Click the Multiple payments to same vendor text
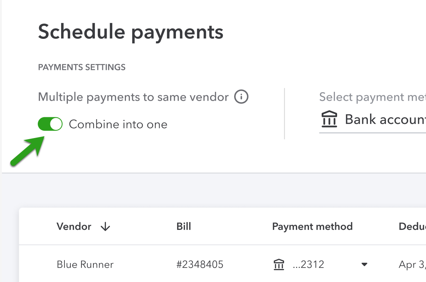 [x=133, y=97]
